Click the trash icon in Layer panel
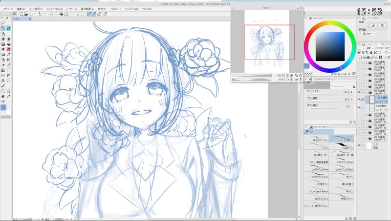 389,58
